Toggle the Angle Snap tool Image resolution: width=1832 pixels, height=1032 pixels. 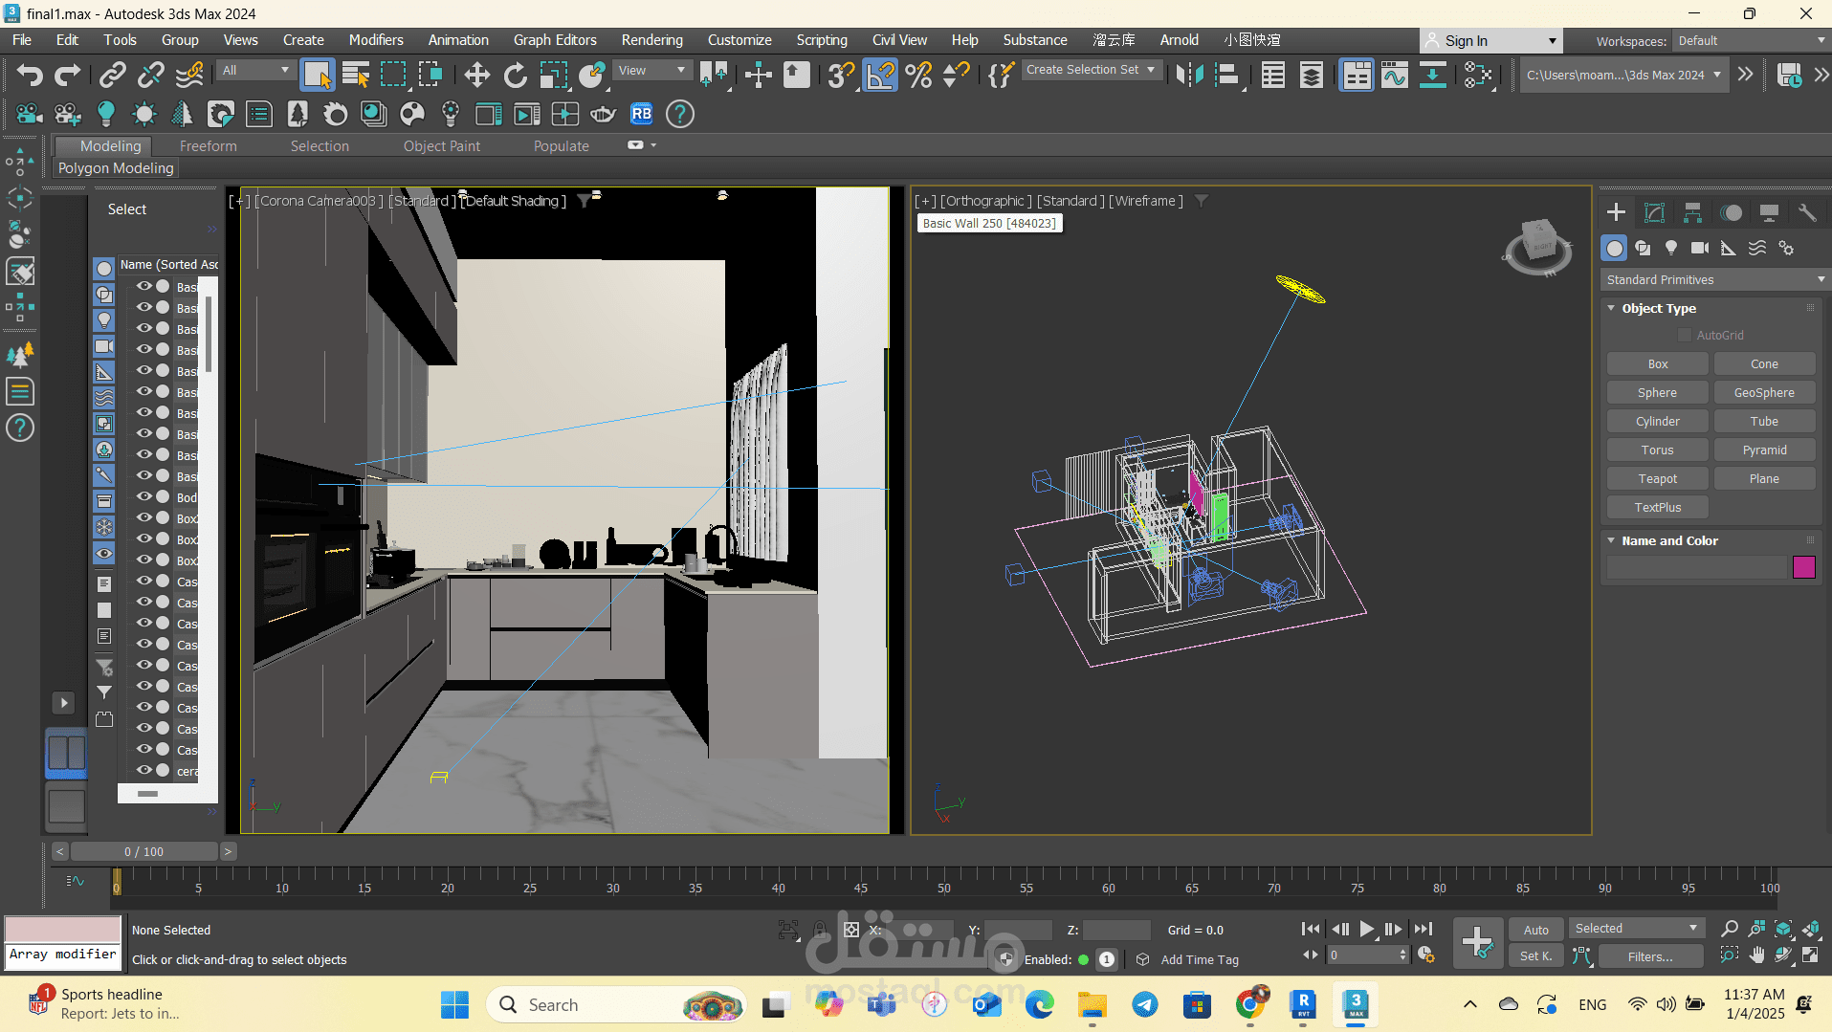pos(880,75)
